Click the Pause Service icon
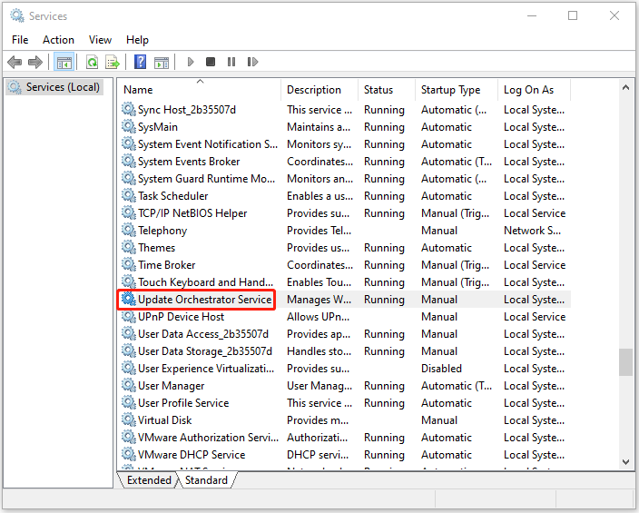639x513 pixels. [x=231, y=62]
